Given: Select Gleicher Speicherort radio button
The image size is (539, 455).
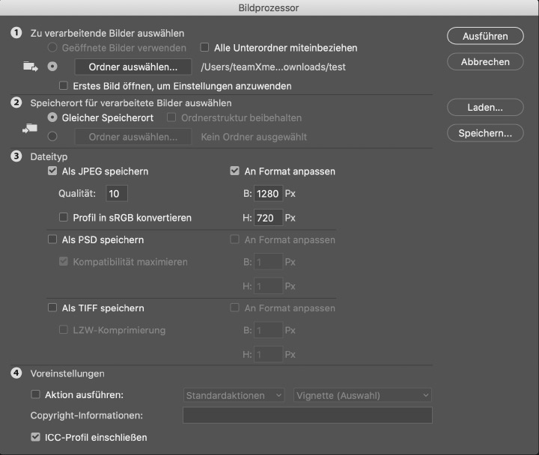Looking at the screenshot, I should point(52,117).
